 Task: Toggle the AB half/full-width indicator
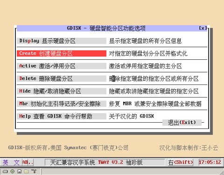click(x=25, y=162)
